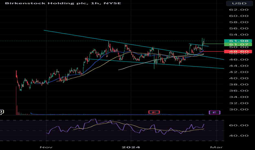The height and width of the screenshot is (150, 255).
Task: Click the Mar label on the time axis
Action: [x=216, y=147]
